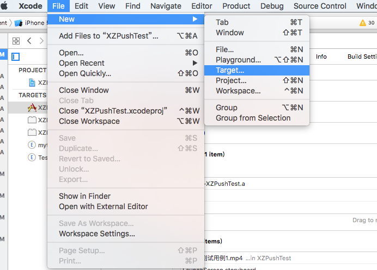Click the Apple menu icon

[x=5, y=6]
